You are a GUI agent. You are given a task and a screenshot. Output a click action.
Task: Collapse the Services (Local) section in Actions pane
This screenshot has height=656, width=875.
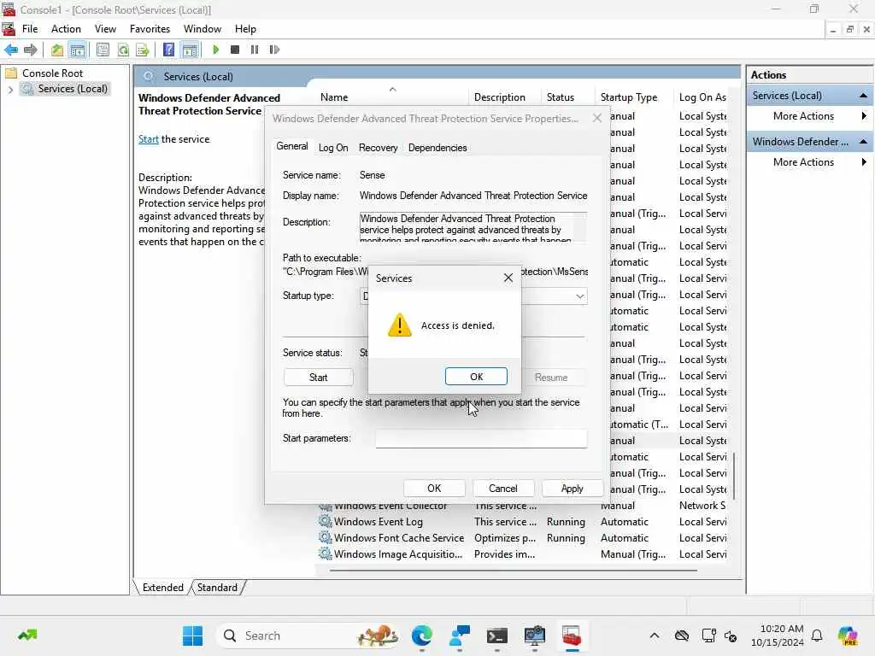coord(863,96)
